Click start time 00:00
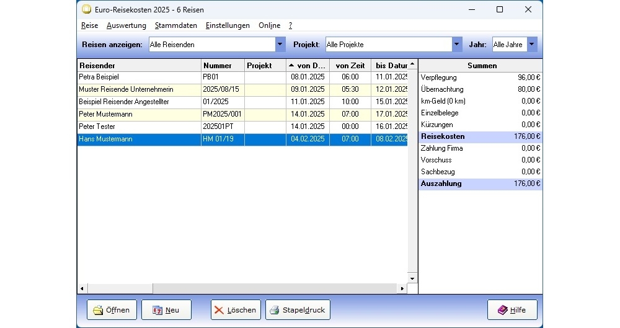Image resolution: width=620 pixels, height=328 pixels. click(350, 126)
